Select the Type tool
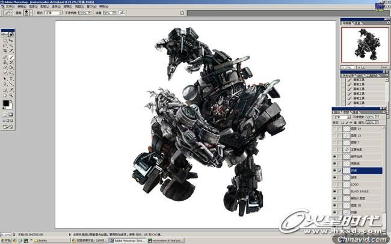 click(x=11, y=79)
